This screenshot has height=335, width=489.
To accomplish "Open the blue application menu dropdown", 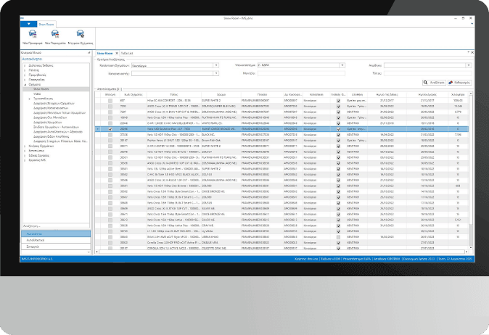I will [x=28, y=24].
